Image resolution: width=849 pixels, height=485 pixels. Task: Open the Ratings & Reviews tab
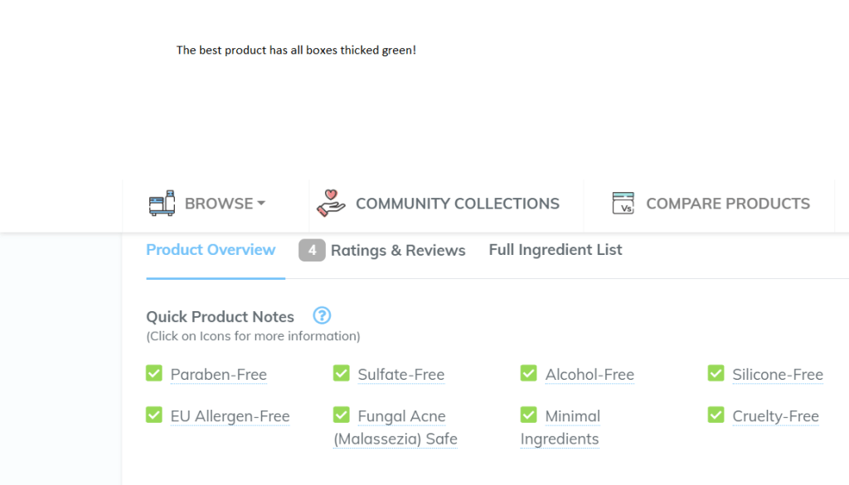[x=398, y=250]
